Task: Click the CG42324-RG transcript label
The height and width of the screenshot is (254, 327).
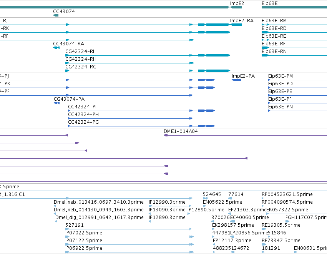Action: point(81,67)
